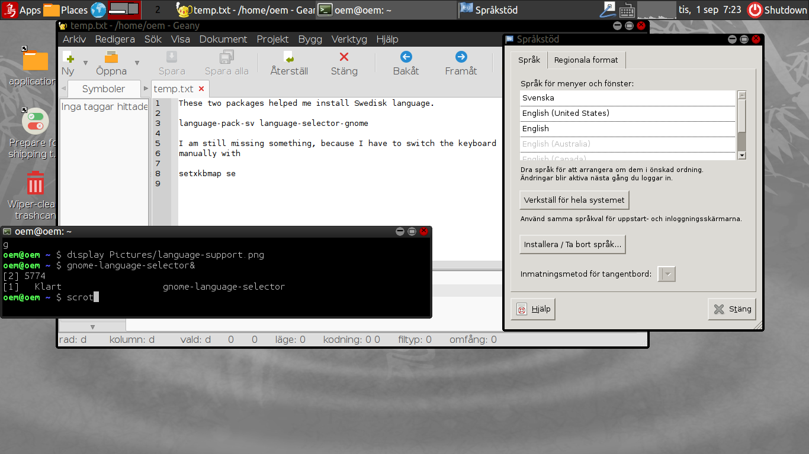809x454 pixels.
Task: Click the Hjälp button in Språkstöd dialog
Action: [x=533, y=309]
